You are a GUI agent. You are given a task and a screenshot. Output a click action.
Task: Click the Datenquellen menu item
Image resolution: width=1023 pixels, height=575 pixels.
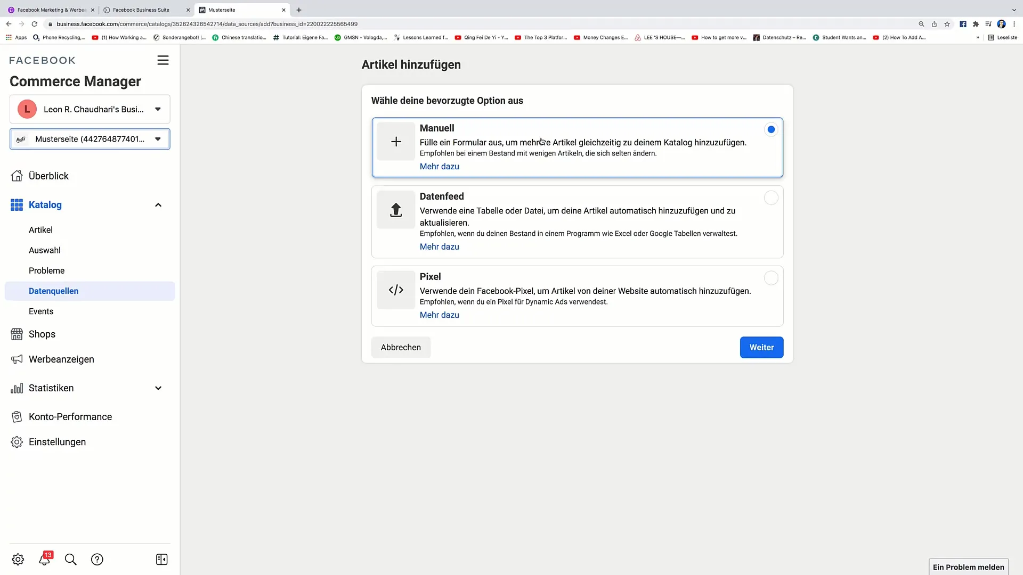pyautogui.click(x=53, y=291)
